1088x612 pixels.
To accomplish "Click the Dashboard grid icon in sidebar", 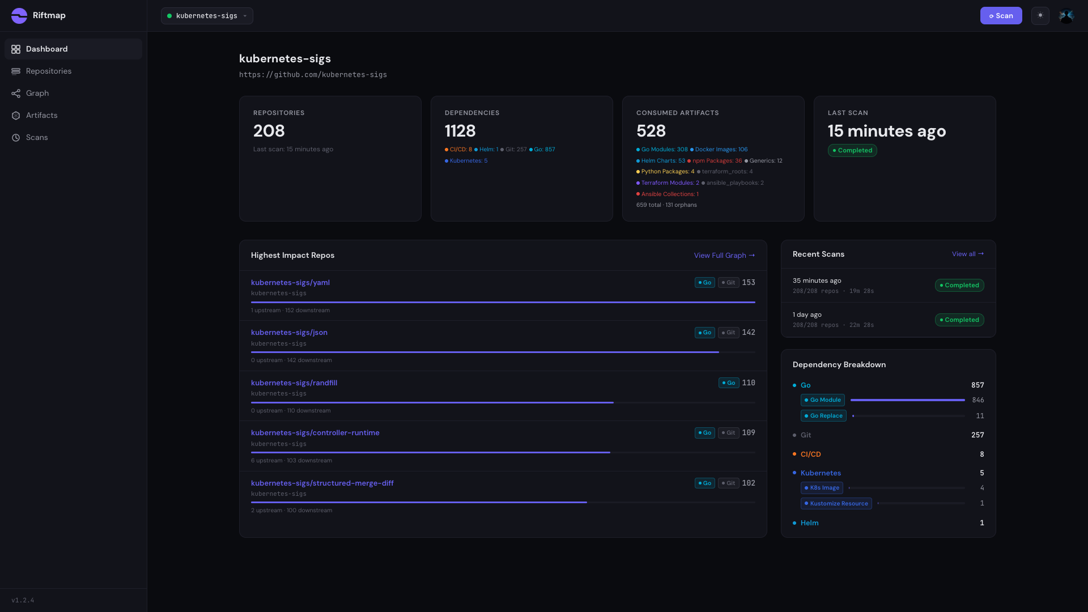I will coord(16,49).
